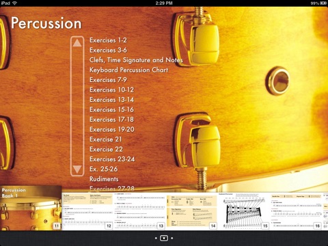Tap the Wi-Fi status icon
This screenshot has width=328, height=246.
pyautogui.click(x=15, y=3)
